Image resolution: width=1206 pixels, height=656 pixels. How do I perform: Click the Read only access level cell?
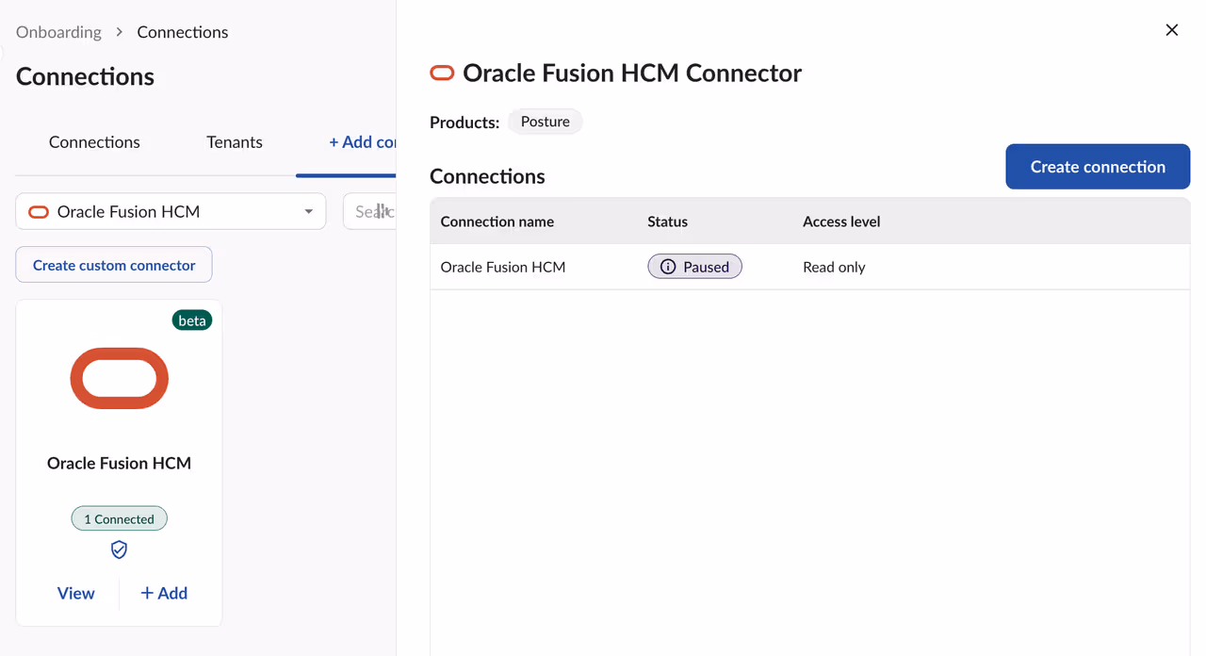[834, 267]
